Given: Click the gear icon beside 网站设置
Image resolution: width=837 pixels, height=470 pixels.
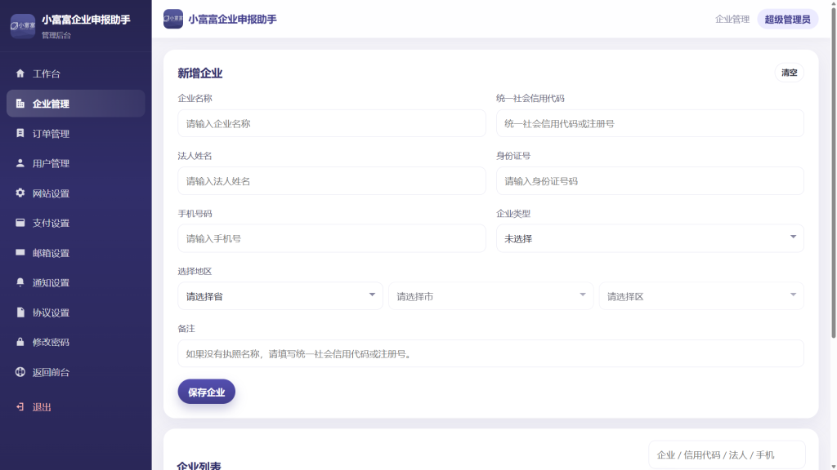Looking at the screenshot, I should coord(20,193).
